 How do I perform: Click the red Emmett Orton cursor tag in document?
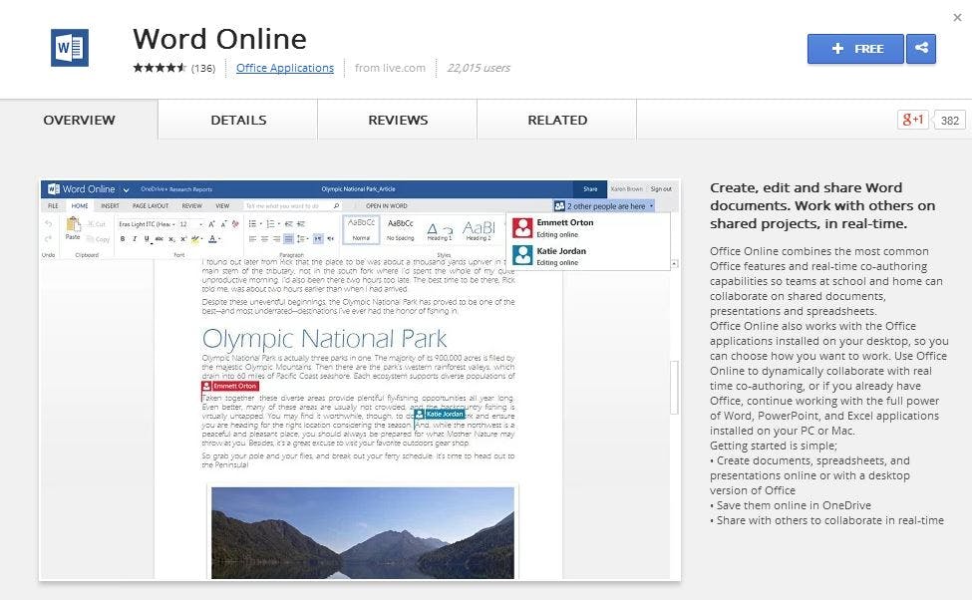[x=230, y=386]
